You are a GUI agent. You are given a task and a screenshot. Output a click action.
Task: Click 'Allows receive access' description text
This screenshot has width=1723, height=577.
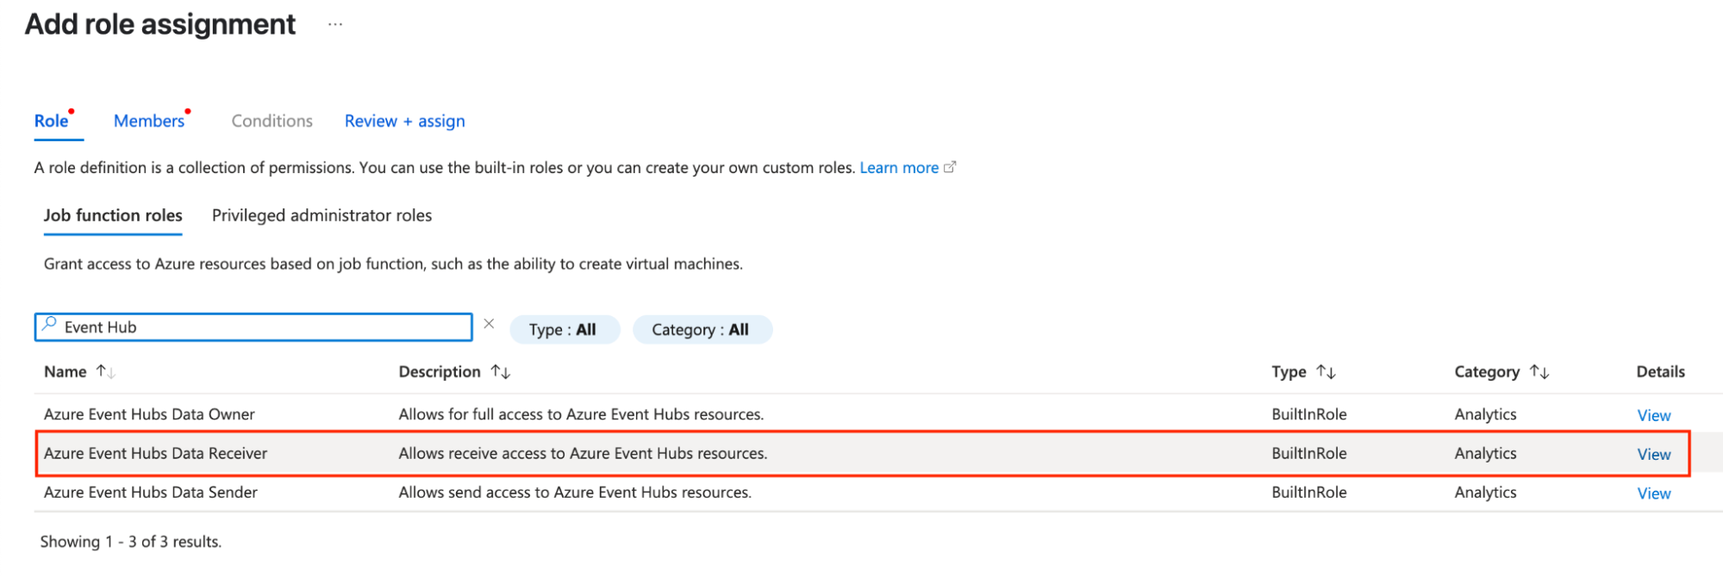(x=583, y=453)
